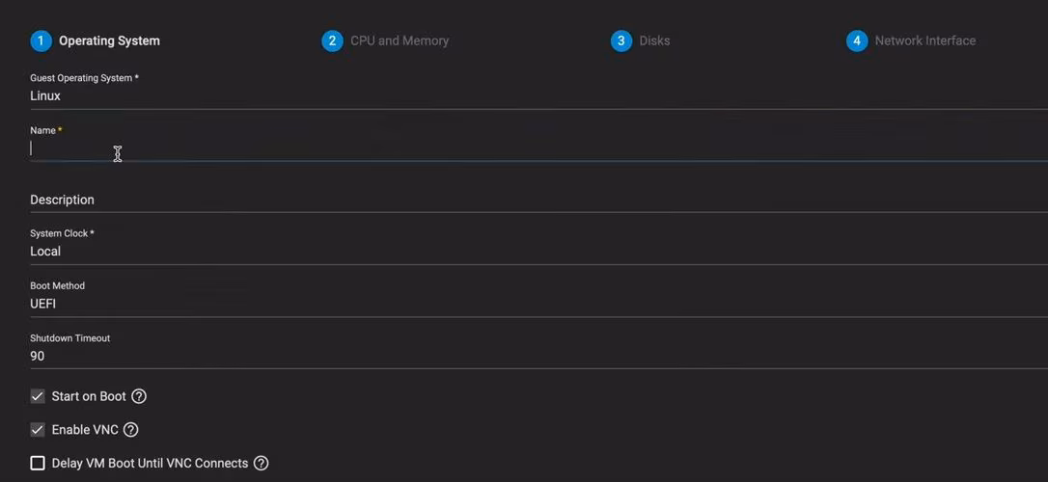Switch to the Disks step
This screenshot has width=1048, height=482.
(654, 41)
